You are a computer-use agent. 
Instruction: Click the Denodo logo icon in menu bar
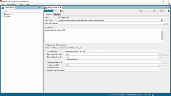(169, 4)
